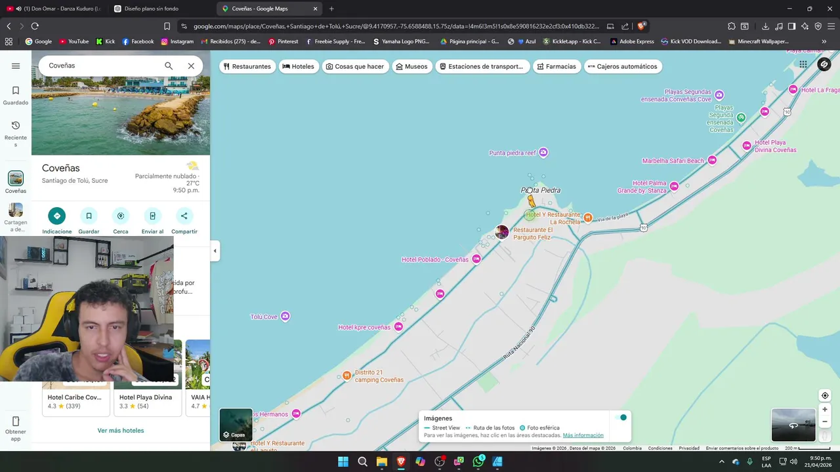Open File Explorer from the taskbar
This screenshot has height=472, width=840.
[x=382, y=462]
